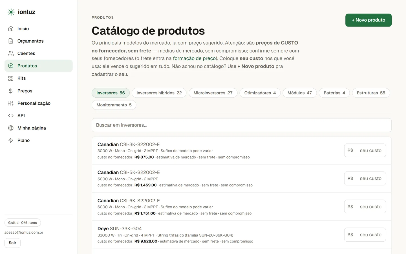
Task: Click the Clientes people icon
Action: coord(11,53)
